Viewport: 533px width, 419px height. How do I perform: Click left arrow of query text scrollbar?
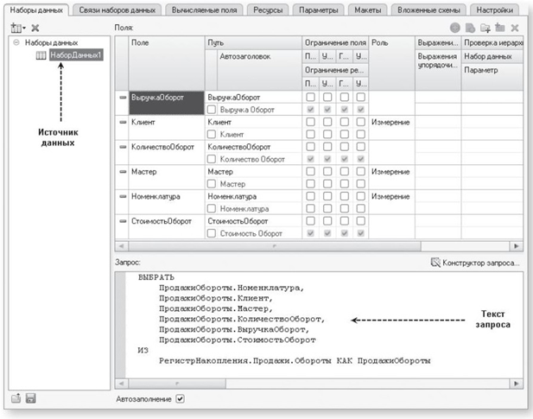click(x=122, y=384)
